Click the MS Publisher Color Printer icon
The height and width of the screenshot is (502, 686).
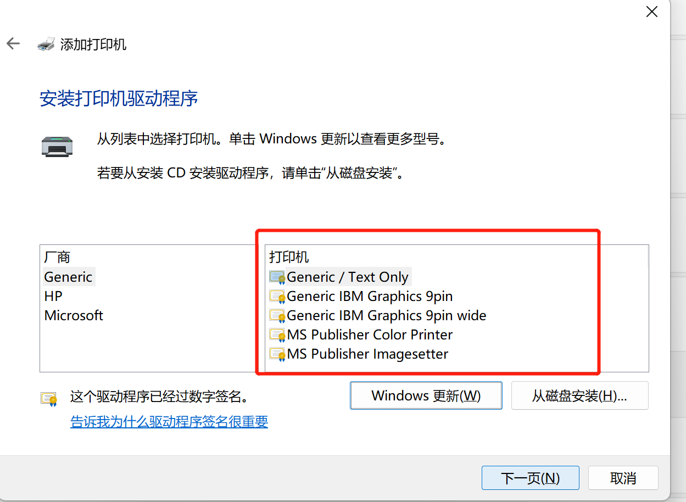[277, 335]
